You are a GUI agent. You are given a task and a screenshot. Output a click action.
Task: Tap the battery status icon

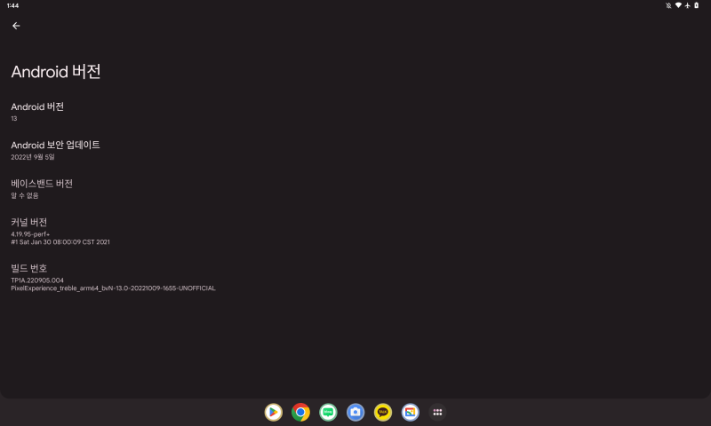tap(697, 5)
